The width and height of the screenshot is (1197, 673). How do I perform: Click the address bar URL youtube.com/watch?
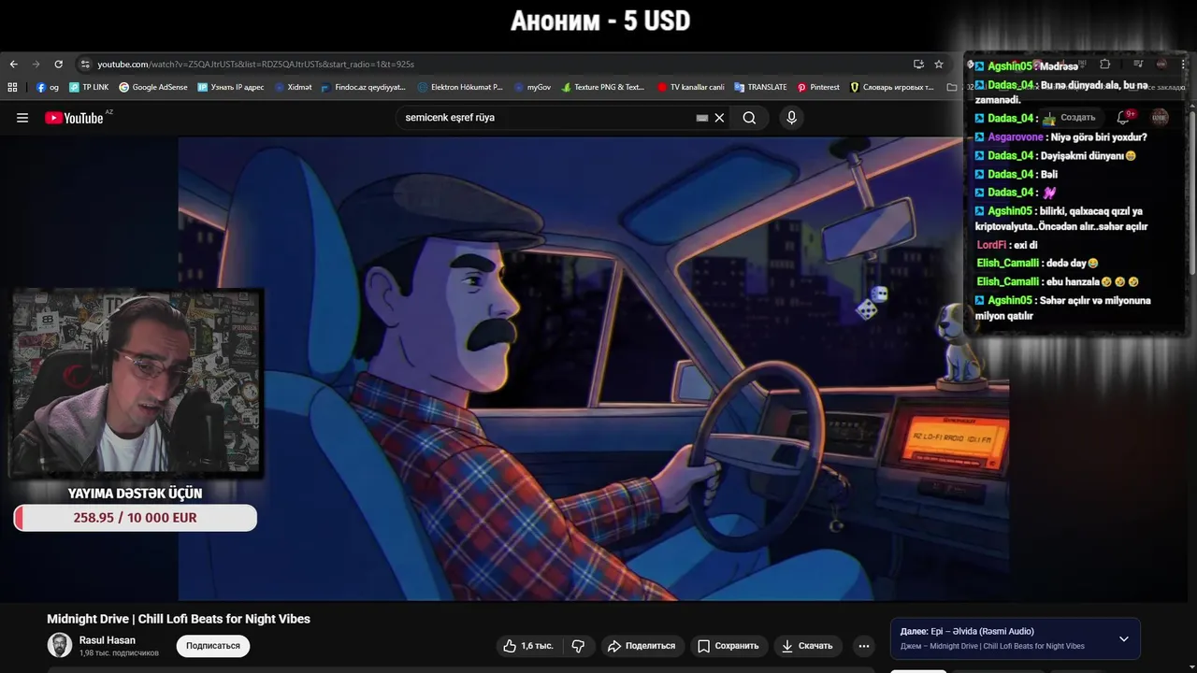point(255,64)
